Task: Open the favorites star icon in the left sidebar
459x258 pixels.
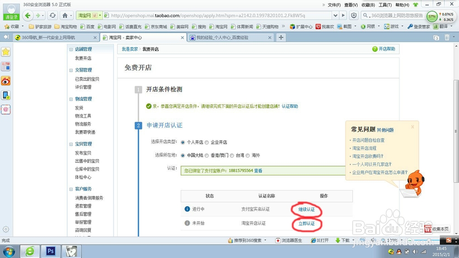Action: [6, 52]
